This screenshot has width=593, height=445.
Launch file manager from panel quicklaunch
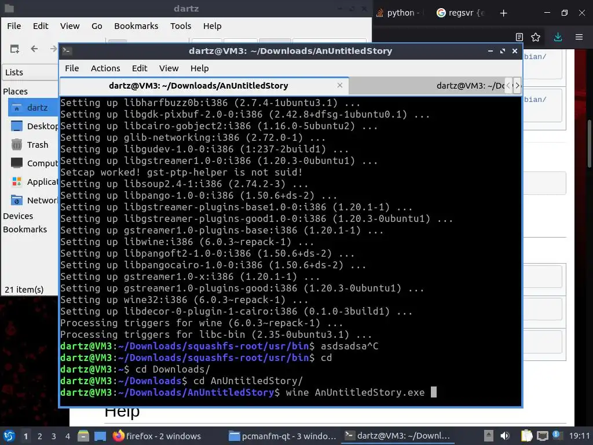click(x=83, y=436)
